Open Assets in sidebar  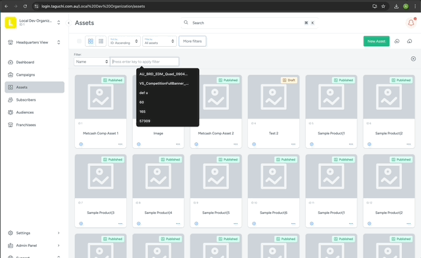(x=34, y=87)
